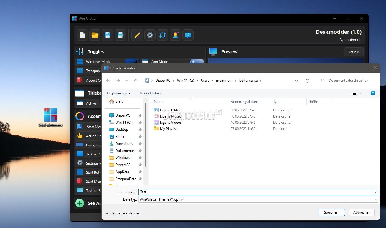Open view options dropdown arrow
Viewport: 386px width, 228px height.
[361, 93]
